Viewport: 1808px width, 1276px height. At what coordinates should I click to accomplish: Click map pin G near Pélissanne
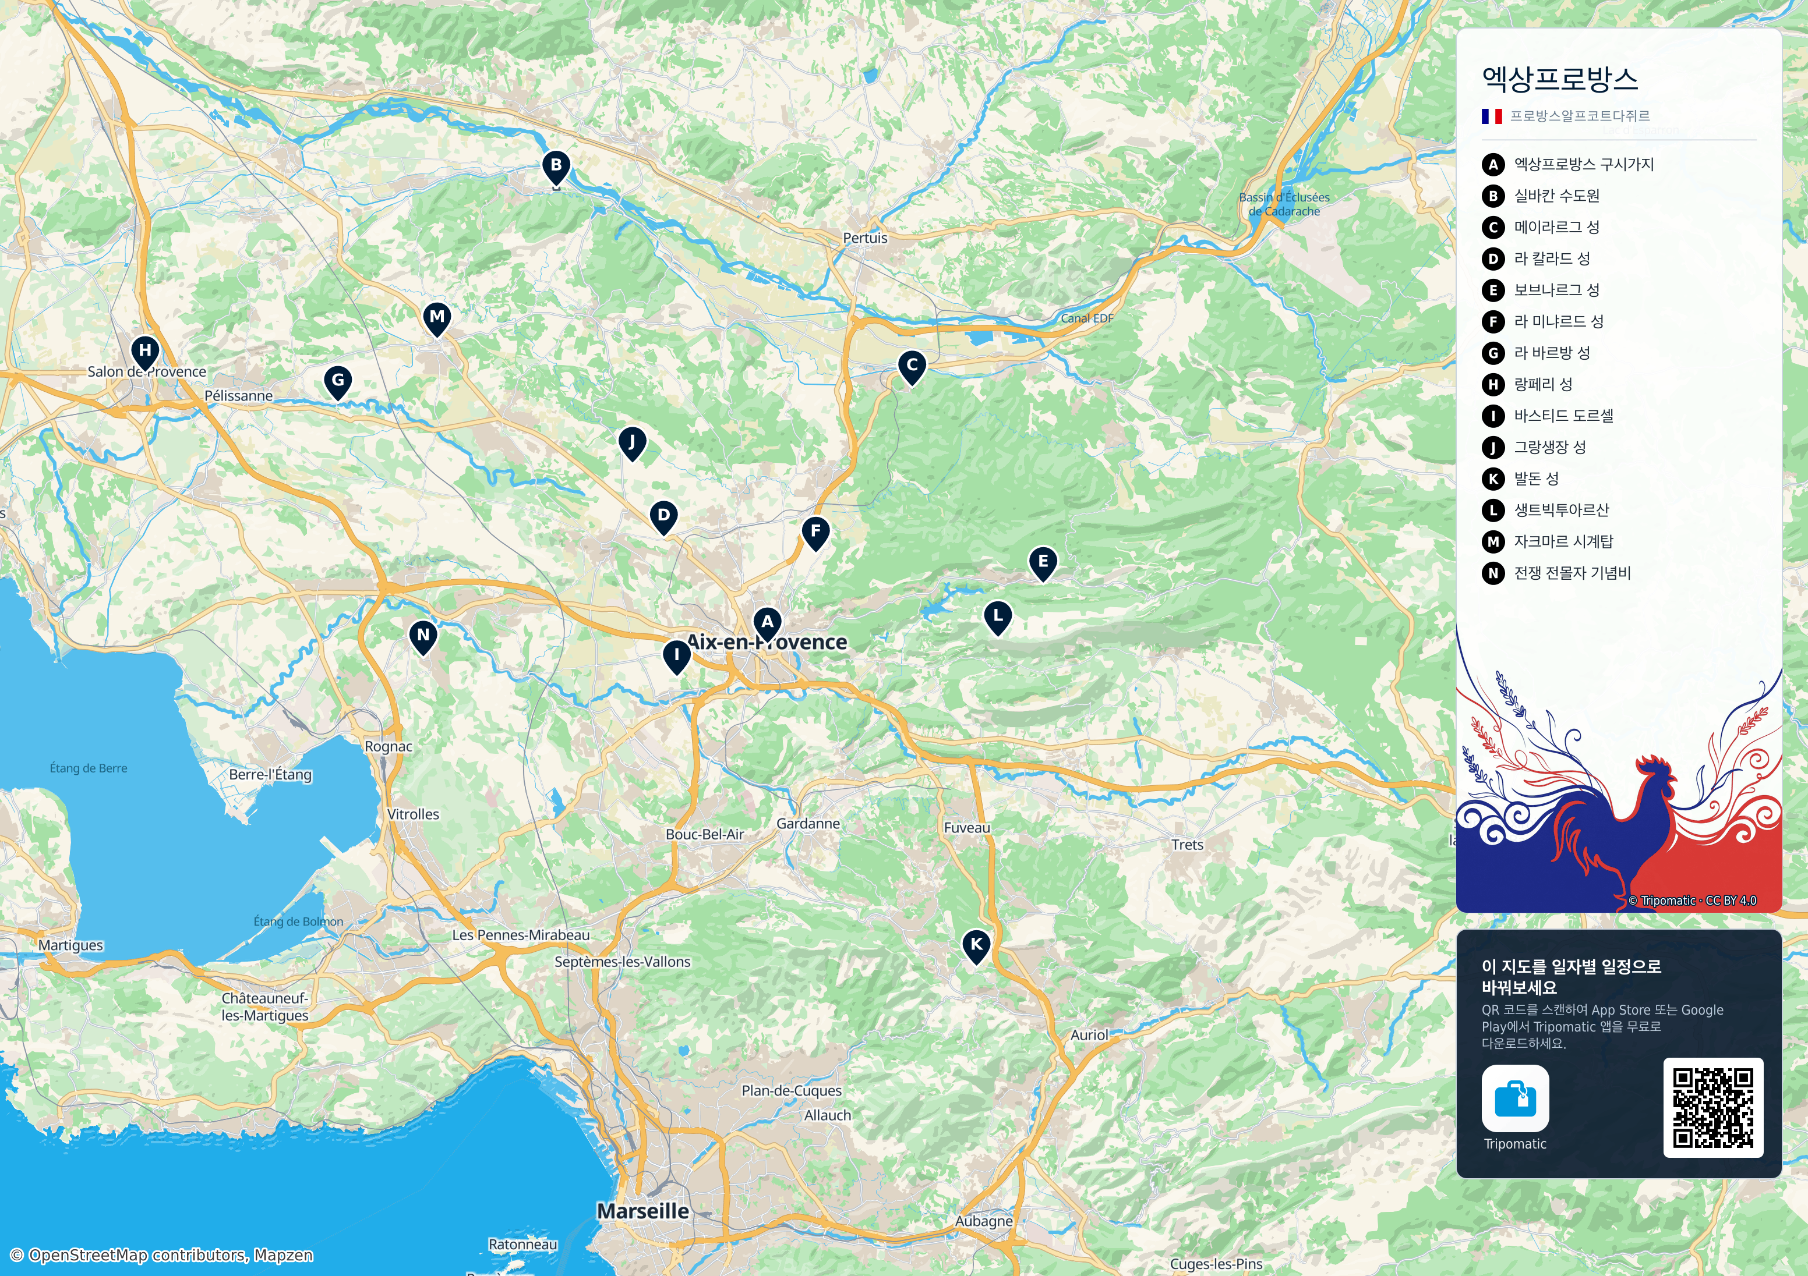(338, 382)
